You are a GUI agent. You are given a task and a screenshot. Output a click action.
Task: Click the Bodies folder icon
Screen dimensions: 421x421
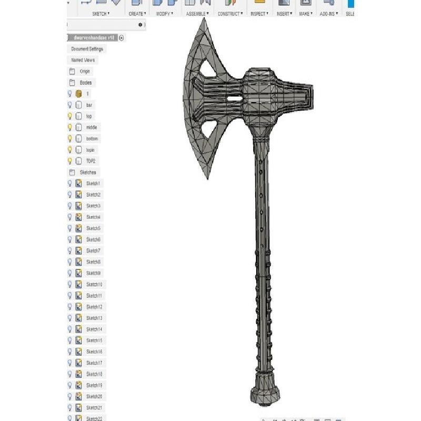click(72, 83)
